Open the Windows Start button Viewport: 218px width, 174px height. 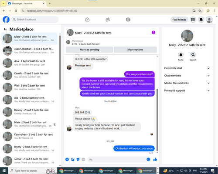(4, 171)
